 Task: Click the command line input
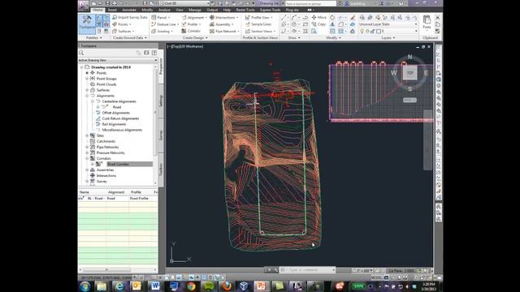tap(308, 270)
